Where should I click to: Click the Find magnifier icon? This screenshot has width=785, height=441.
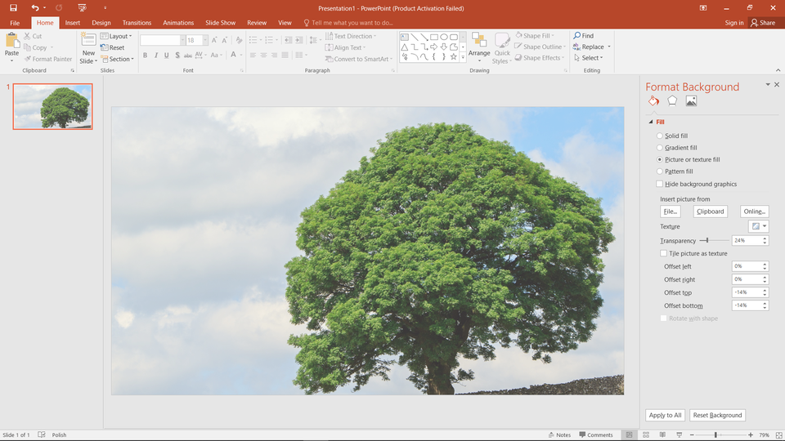[577, 36]
